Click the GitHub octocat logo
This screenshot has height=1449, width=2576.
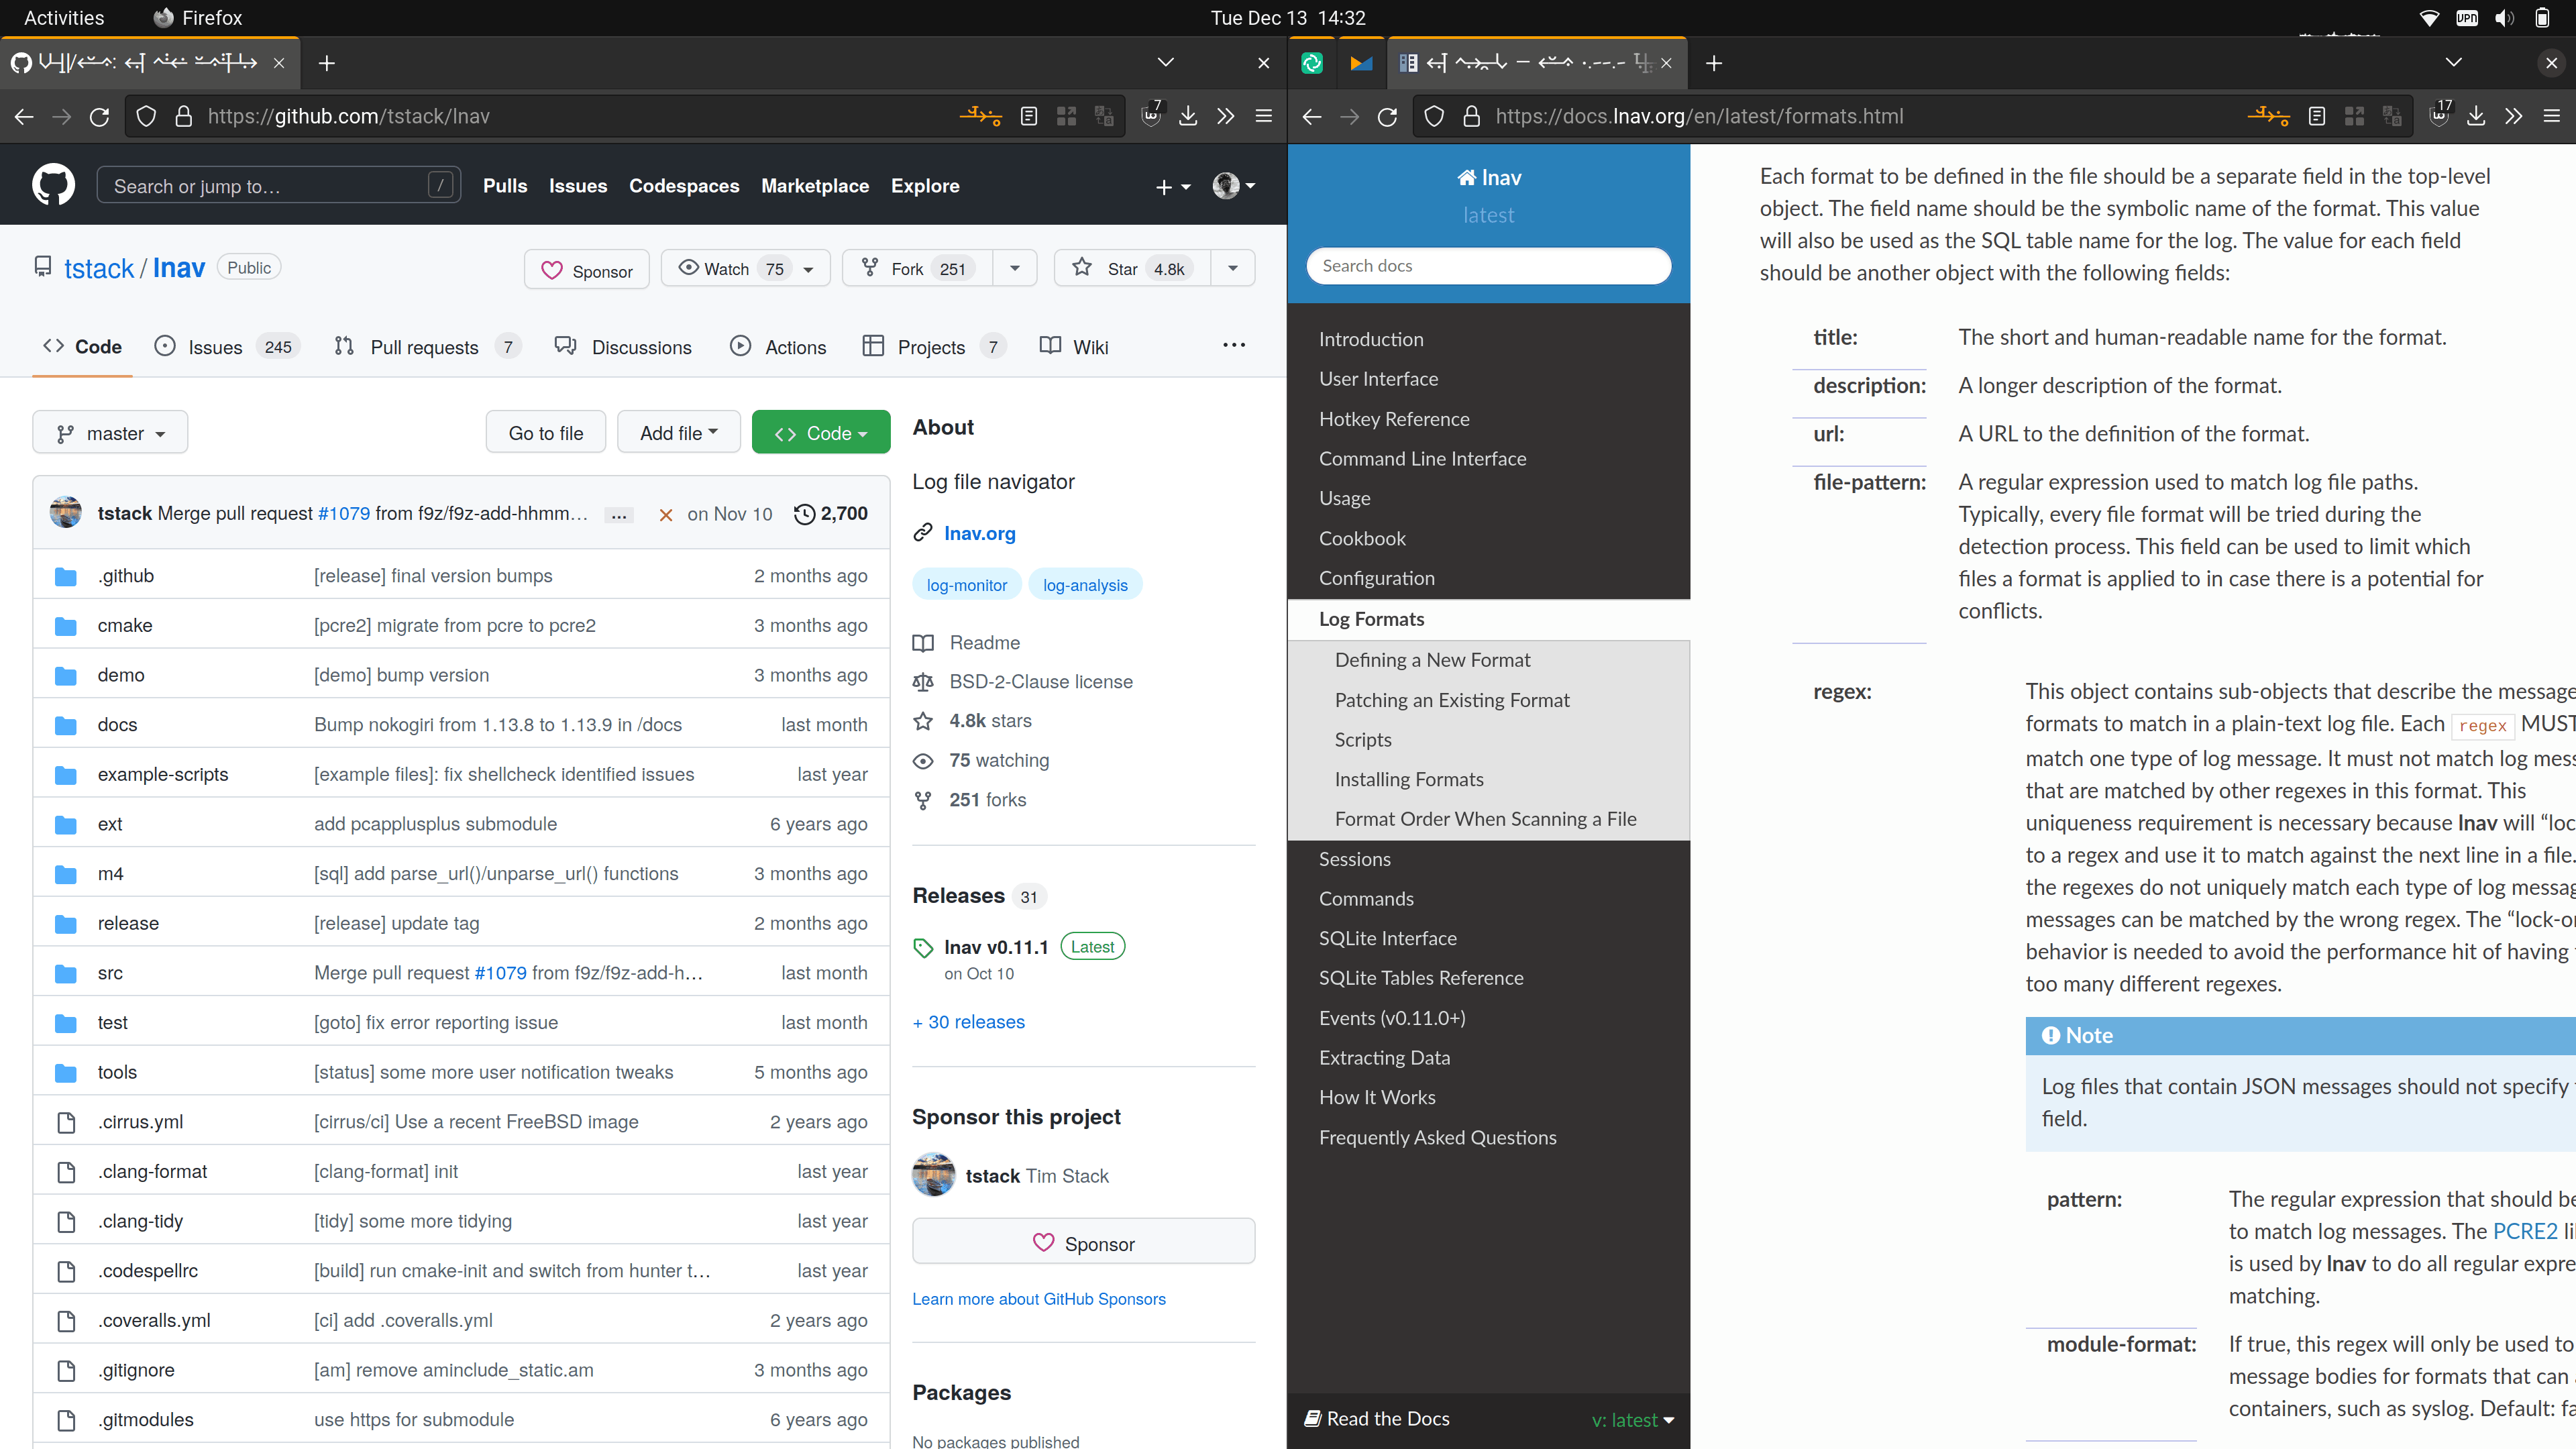point(53,184)
